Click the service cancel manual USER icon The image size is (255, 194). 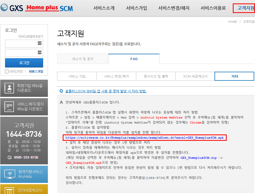tap(9, 107)
